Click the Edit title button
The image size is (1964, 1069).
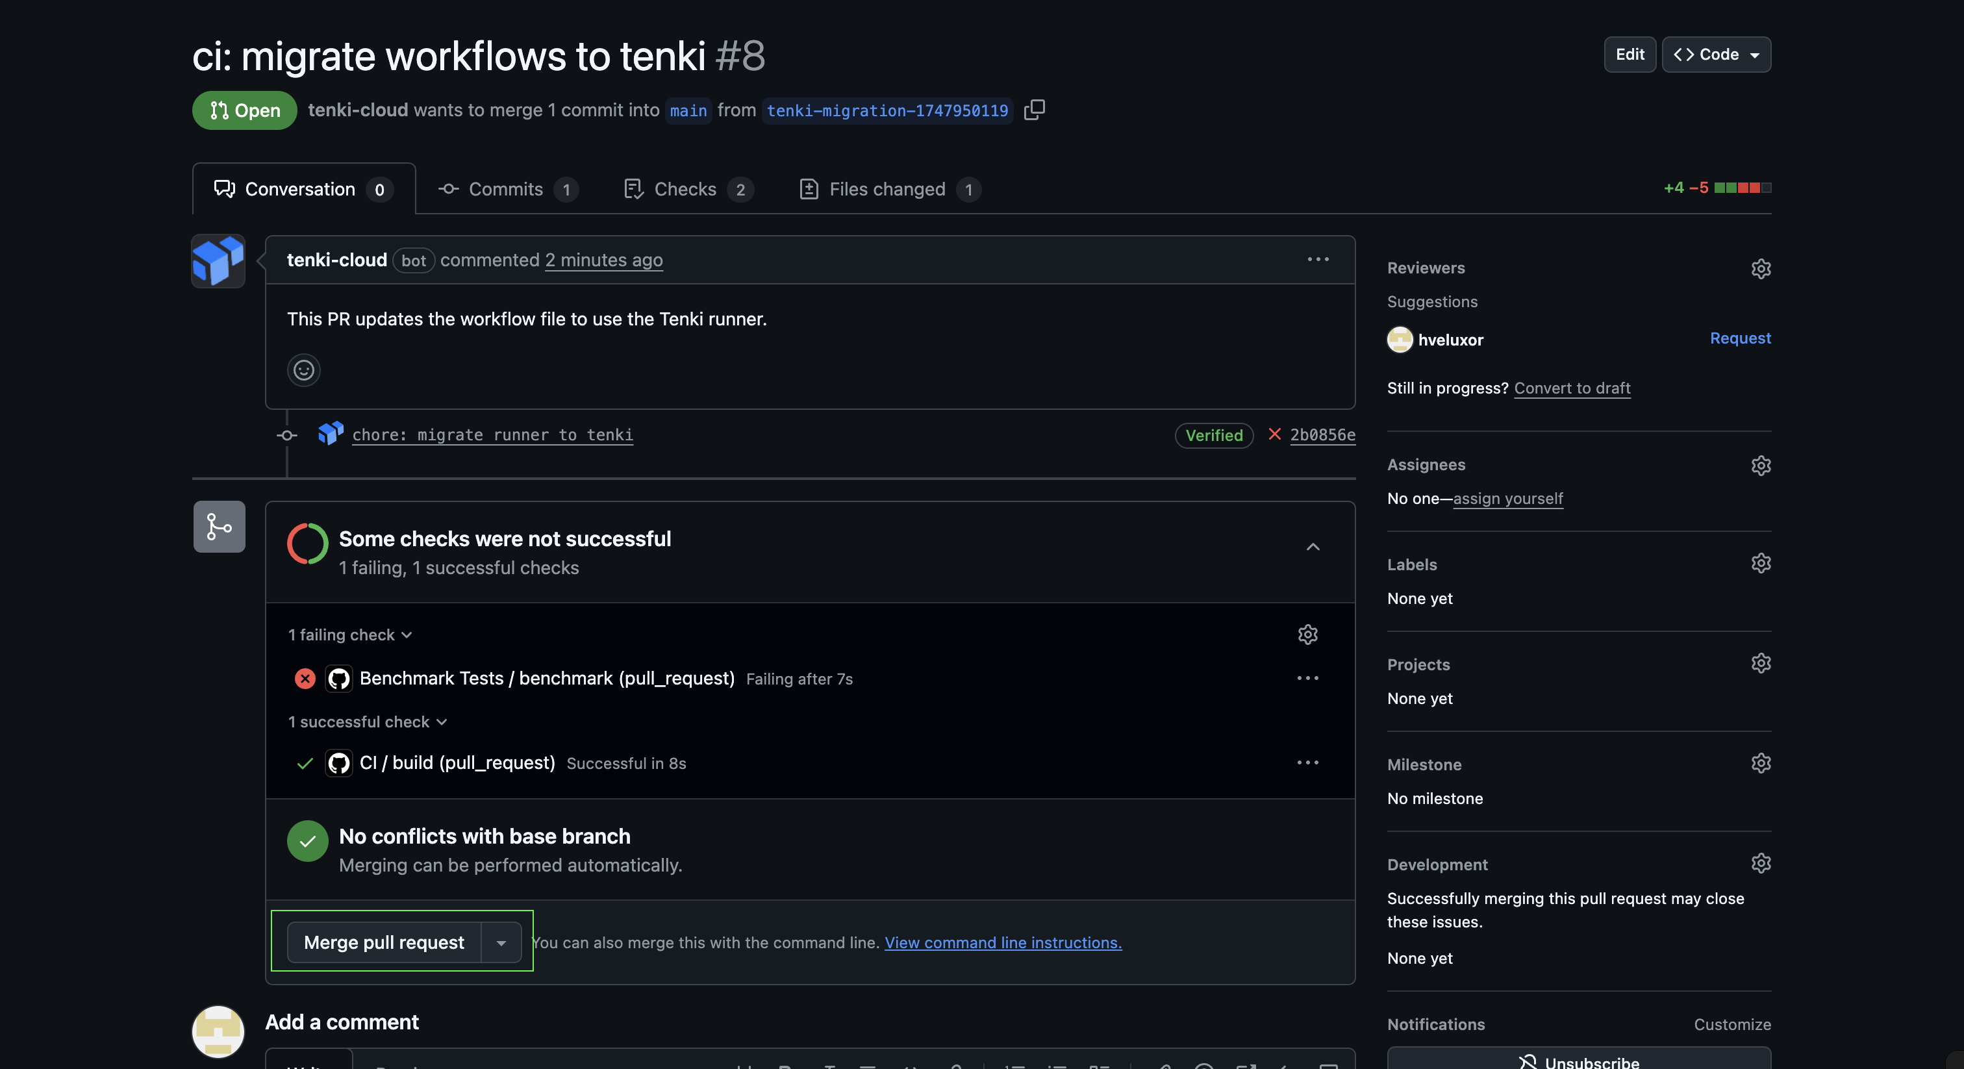pos(1630,54)
